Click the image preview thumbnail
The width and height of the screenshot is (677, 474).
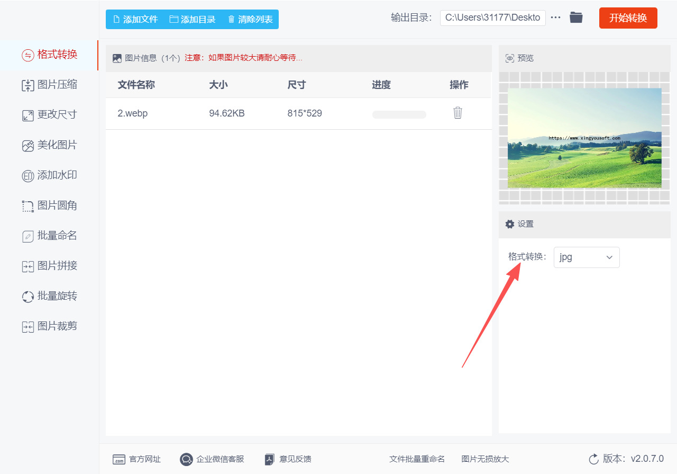point(584,137)
